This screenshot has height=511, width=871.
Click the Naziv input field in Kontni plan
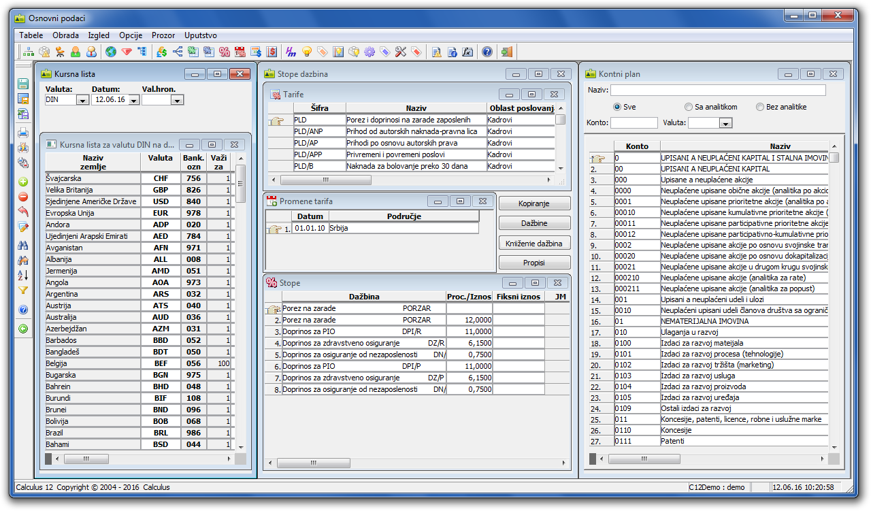point(717,90)
